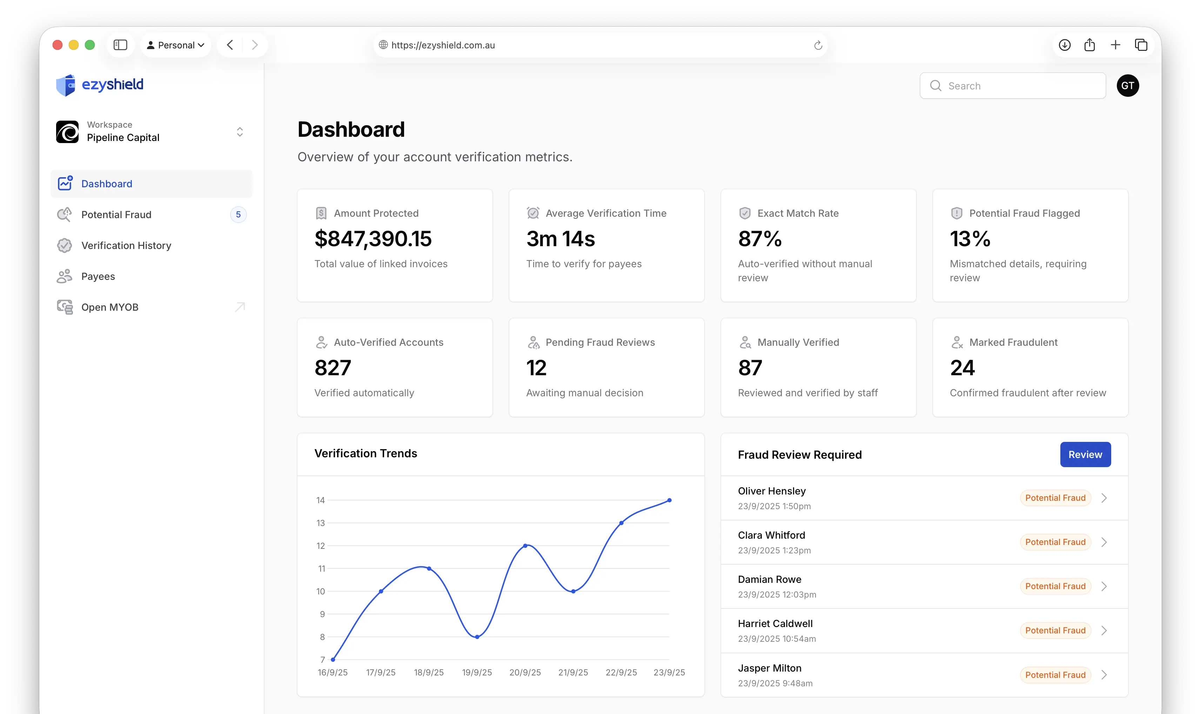
Task: Expand the Pipeline Capital workspace switcher
Action: tap(240, 132)
